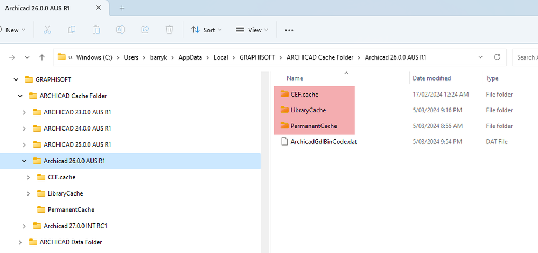This screenshot has height=253, width=538.
Task: Click Local in address breadcrumb
Action: (221, 57)
